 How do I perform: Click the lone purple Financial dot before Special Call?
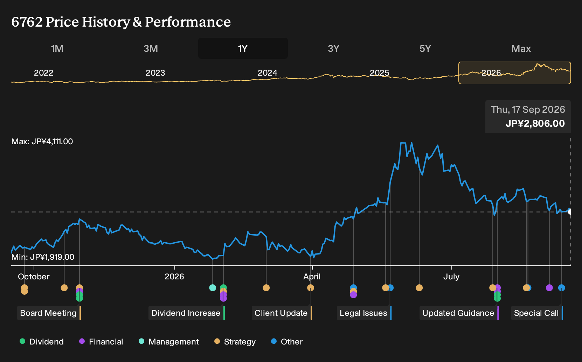pos(549,288)
